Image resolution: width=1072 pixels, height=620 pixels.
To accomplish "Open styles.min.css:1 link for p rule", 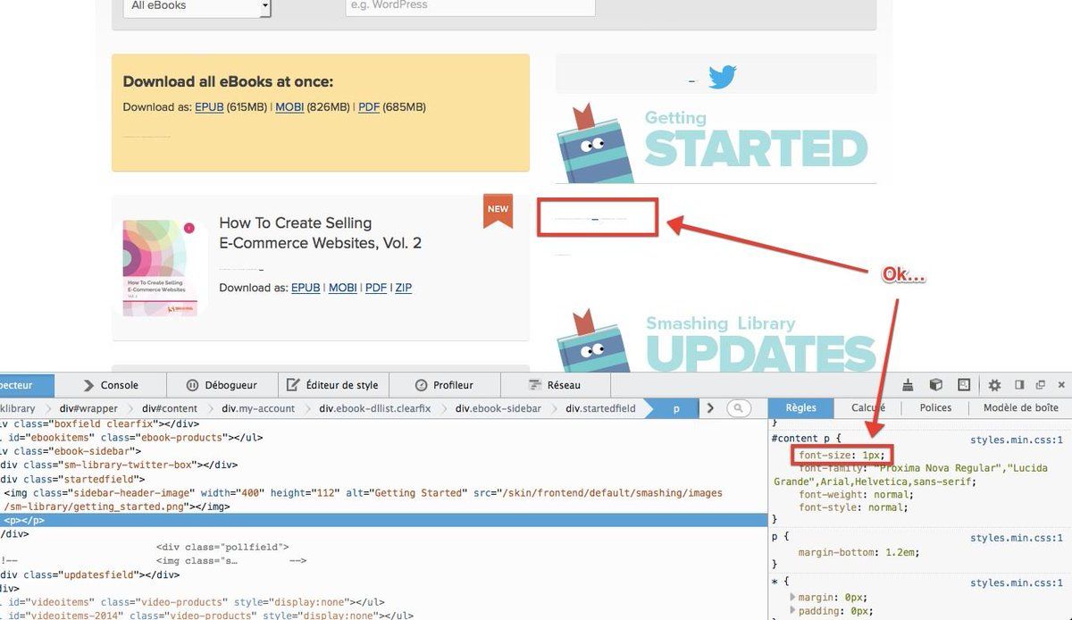I will (x=1017, y=538).
